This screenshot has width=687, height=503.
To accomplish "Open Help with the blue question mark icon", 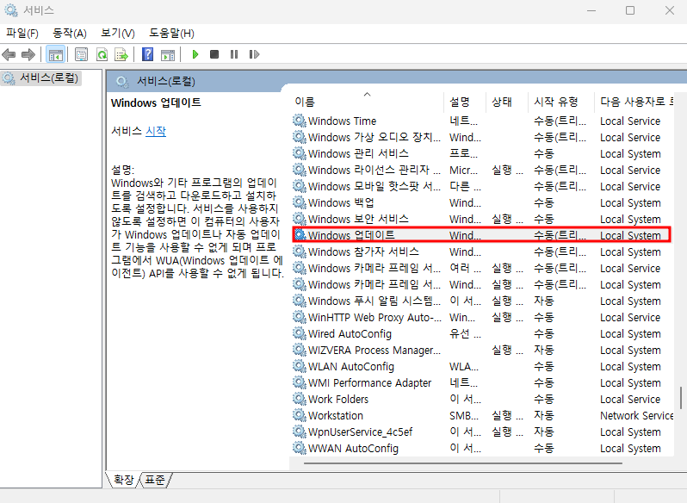I will 148,54.
